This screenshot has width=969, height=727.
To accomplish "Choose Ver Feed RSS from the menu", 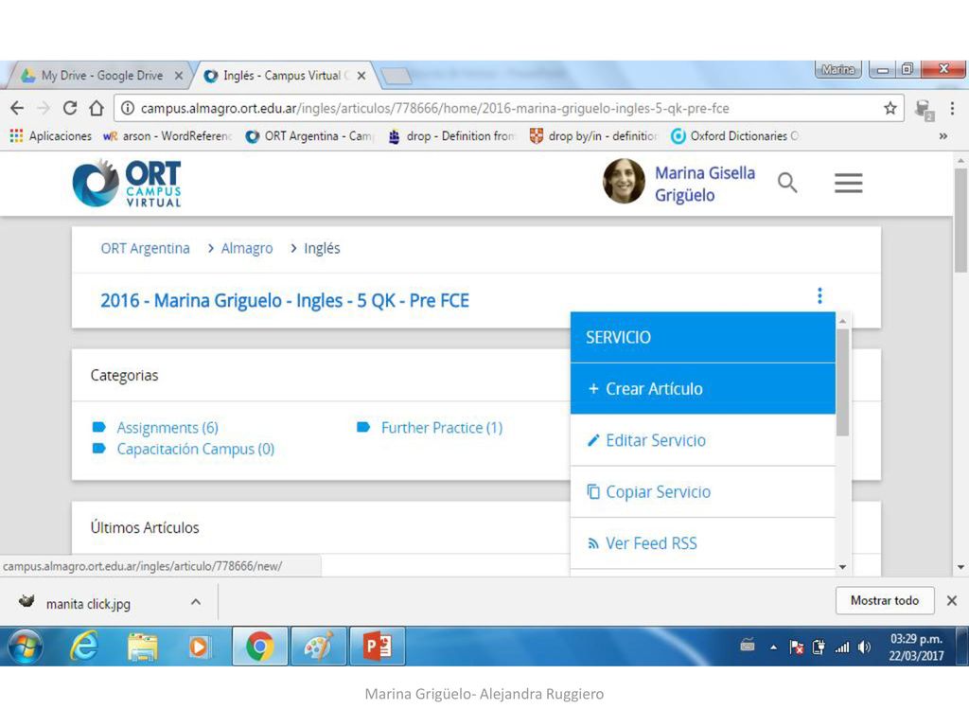I will tap(703, 542).
